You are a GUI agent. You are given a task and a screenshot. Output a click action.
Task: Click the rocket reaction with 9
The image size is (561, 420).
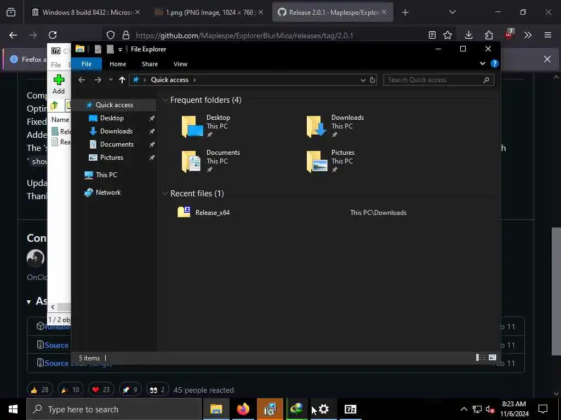130,389
